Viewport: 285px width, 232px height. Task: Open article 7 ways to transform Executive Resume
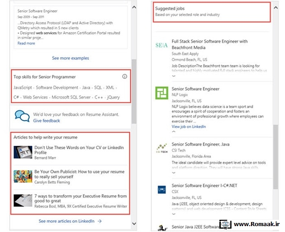(81, 199)
